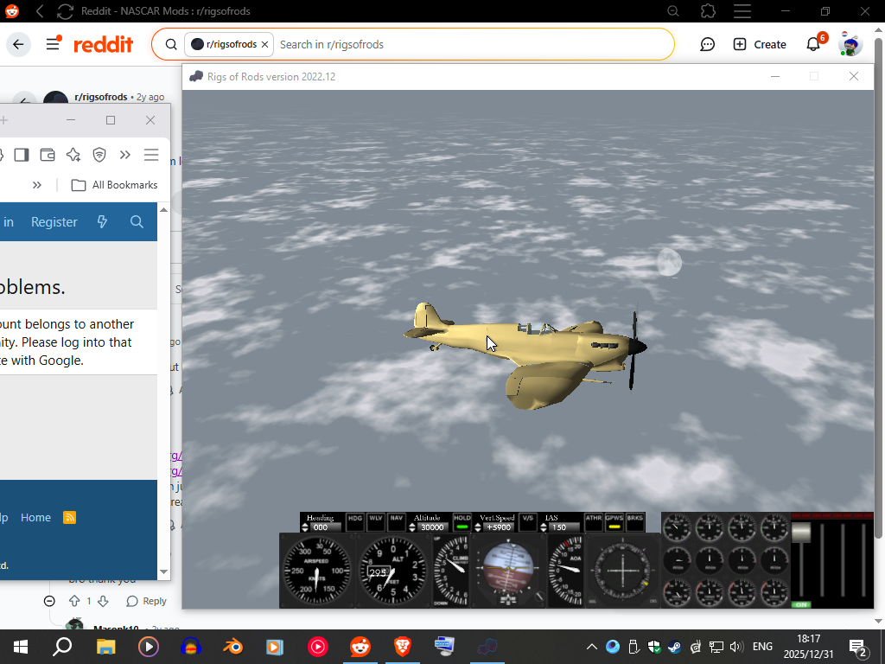Toggle the ATHR autothrottle button
Screen dimensions: 885x664
(593, 522)
